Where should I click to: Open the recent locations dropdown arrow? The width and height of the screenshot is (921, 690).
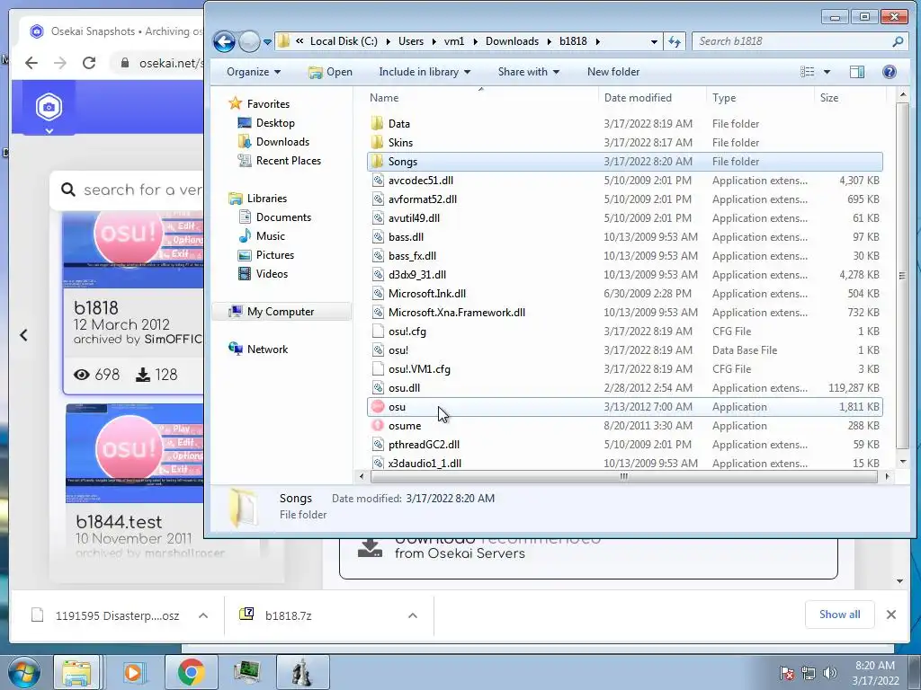(267, 42)
